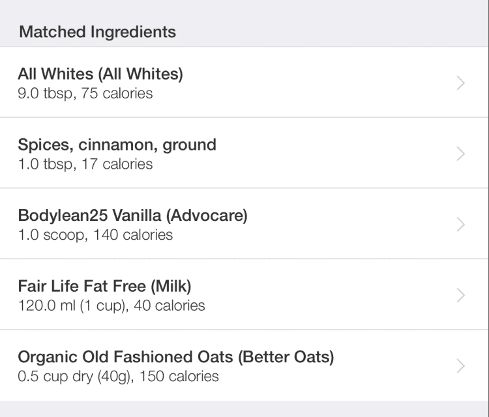Viewport: 489px width, 417px height.
Task: Open Spices, cinnamon, ground ingredient title
Action: 117,145
